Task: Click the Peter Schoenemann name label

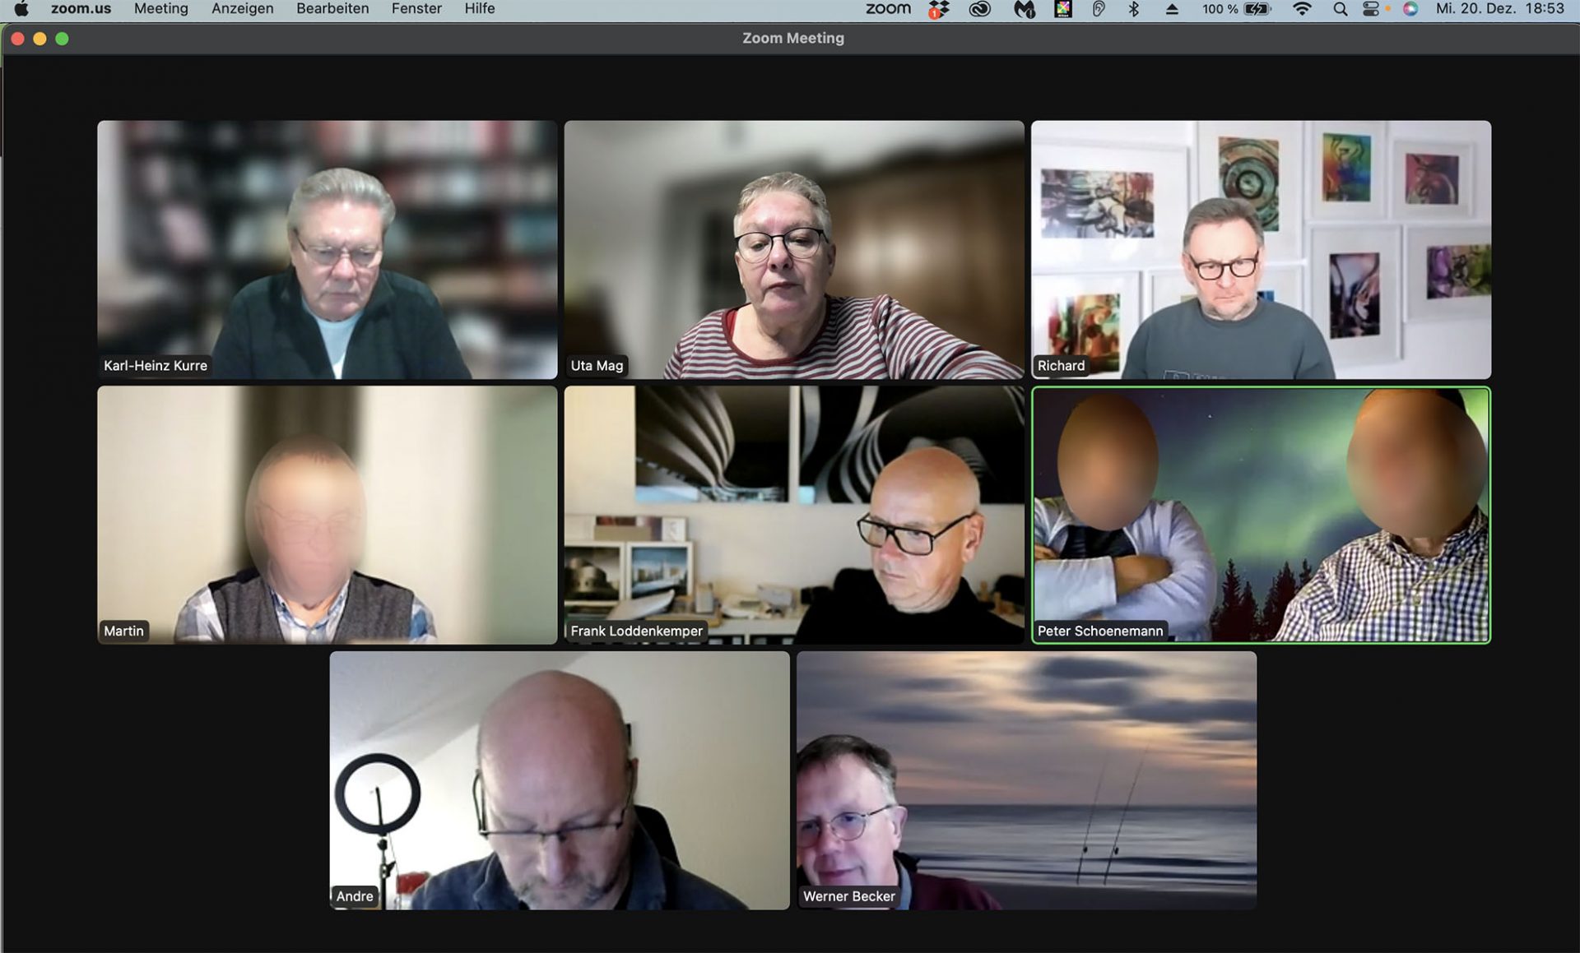Action: pos(1100,631)
